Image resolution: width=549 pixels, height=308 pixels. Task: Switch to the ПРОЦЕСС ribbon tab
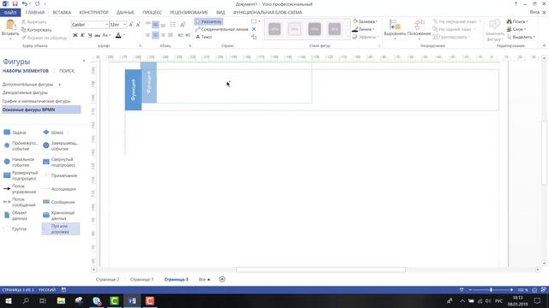[152, 12]
